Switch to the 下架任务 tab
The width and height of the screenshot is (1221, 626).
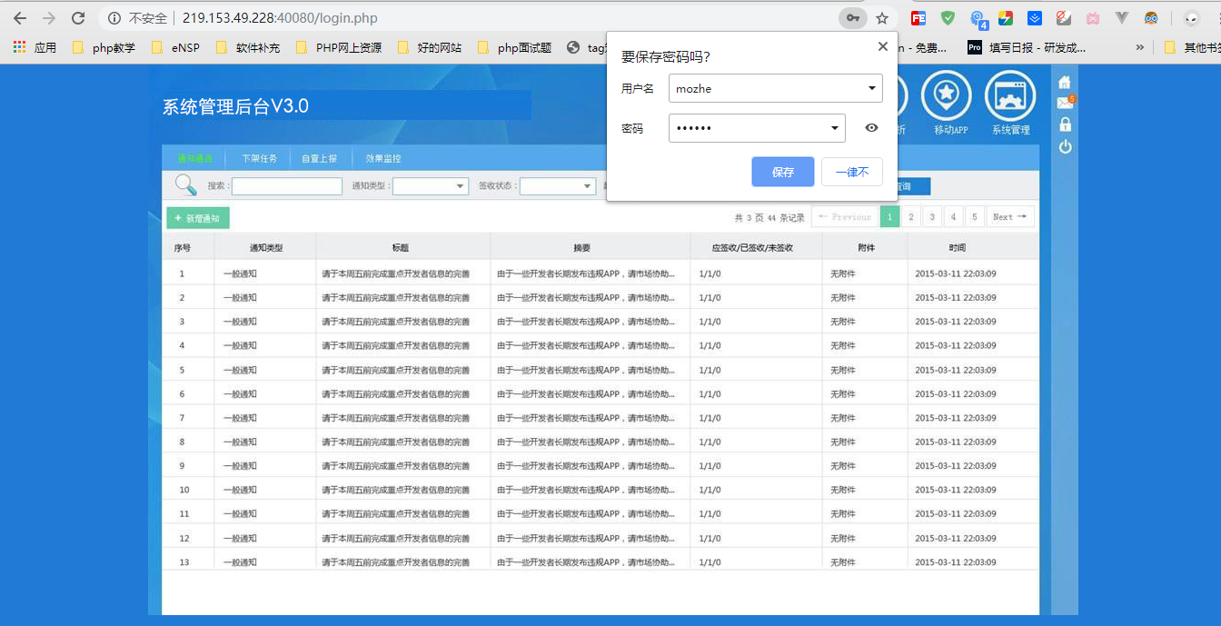(x=257, y=157)
